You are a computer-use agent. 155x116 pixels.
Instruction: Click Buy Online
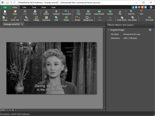coord(132,19)
